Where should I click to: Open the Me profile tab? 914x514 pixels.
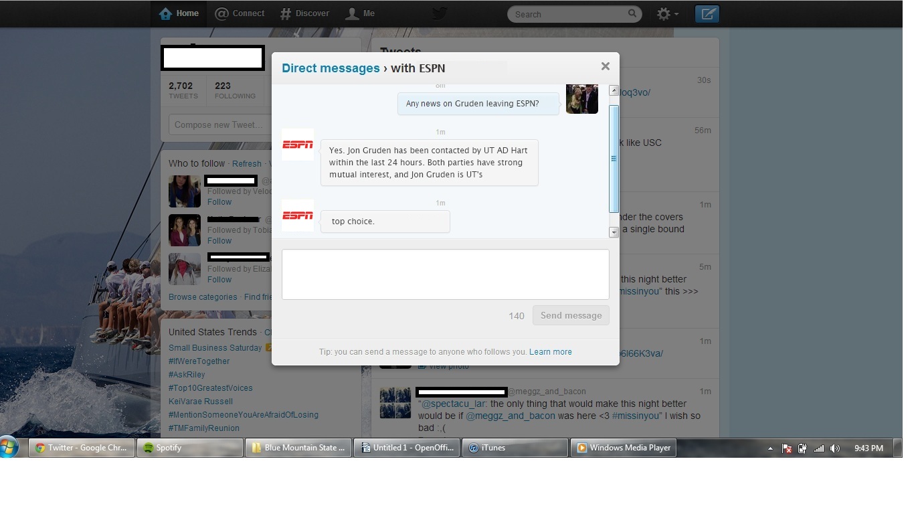pos(360,13)
